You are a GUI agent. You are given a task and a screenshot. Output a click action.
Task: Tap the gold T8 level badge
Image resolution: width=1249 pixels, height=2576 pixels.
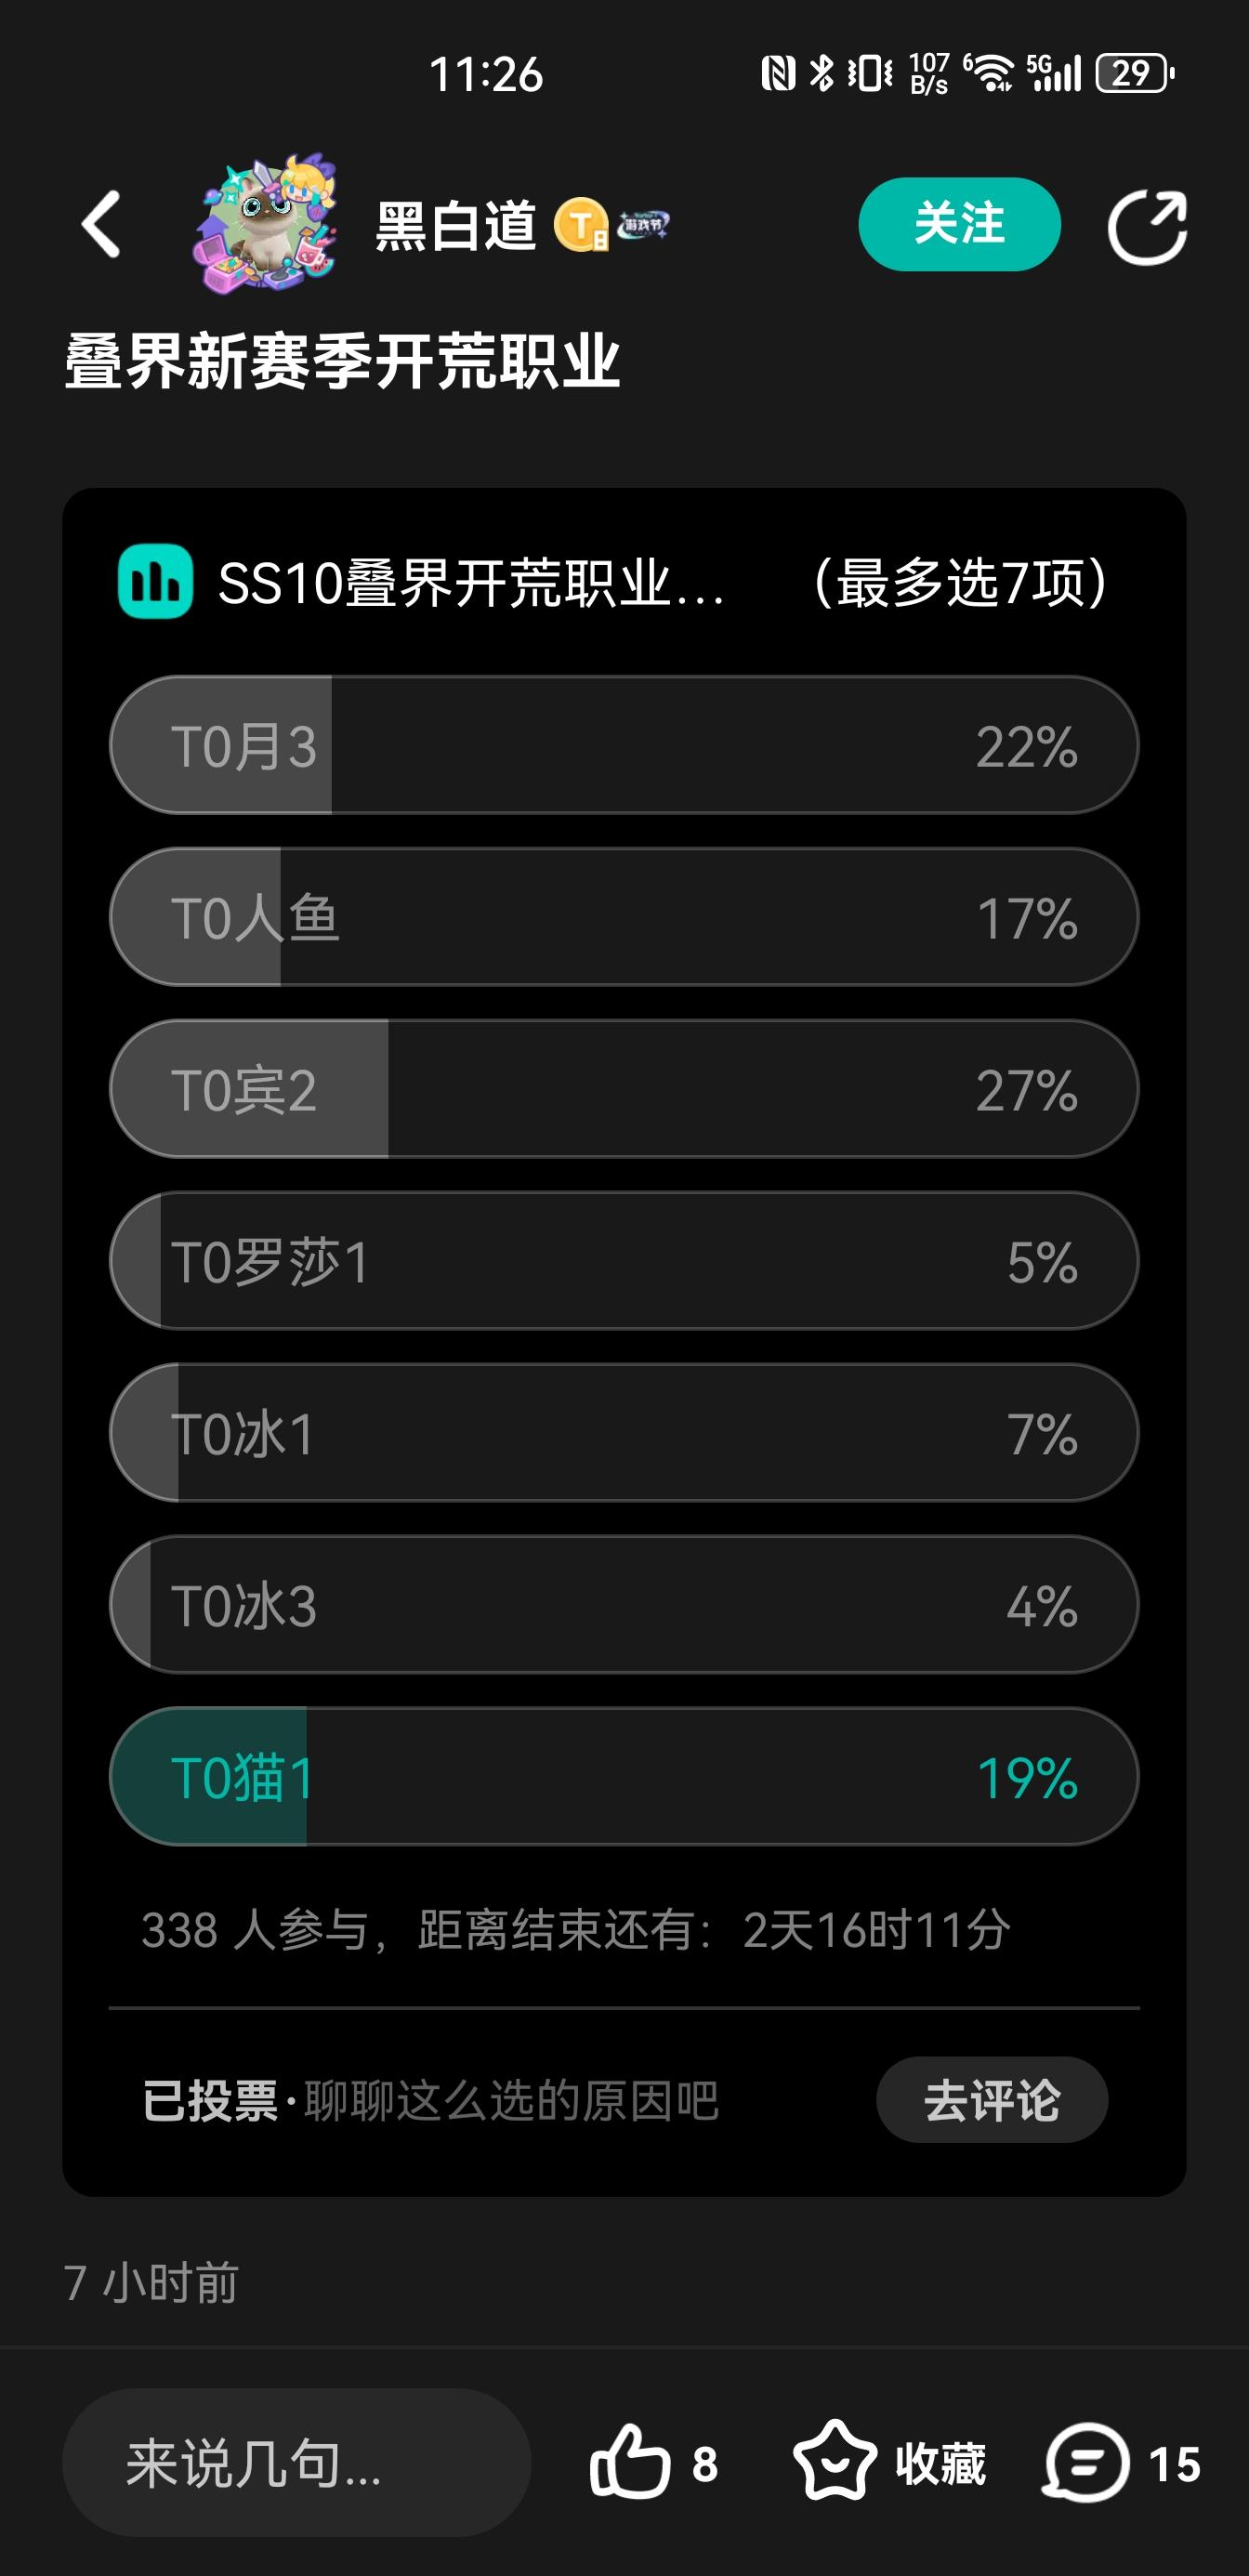tap(581, 225)
